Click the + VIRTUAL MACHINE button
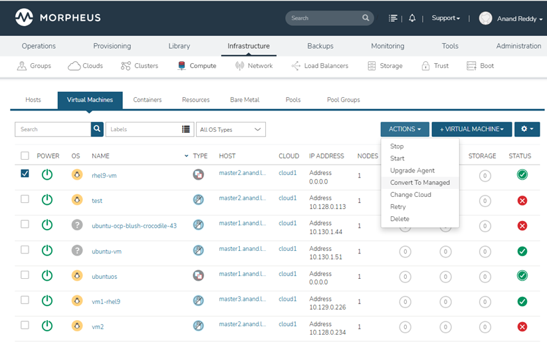The image size is (547, 342). [x=471, y=129]
